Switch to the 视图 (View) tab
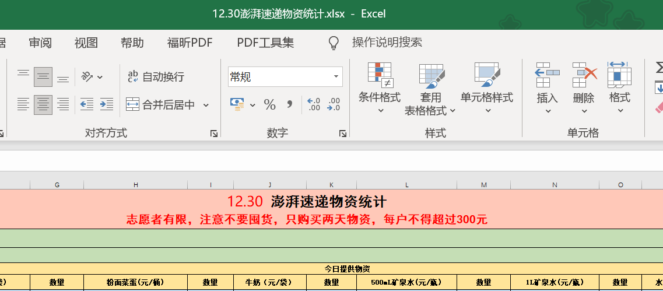This screenshot has width=663, height=291. tap(86, 43)
